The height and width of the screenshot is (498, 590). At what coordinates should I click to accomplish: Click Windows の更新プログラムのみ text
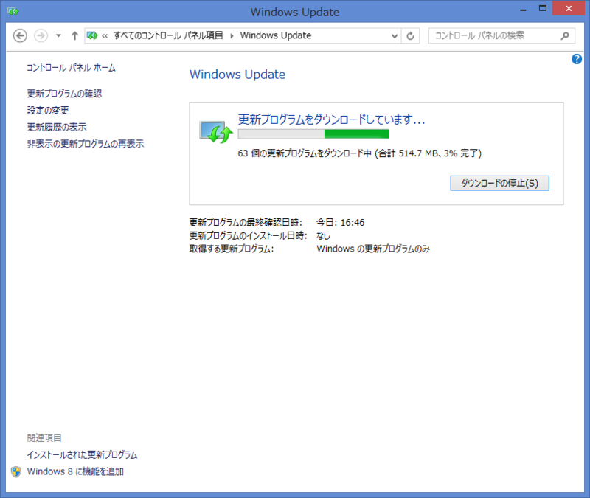pyautogui.click(x=373, y=249)
